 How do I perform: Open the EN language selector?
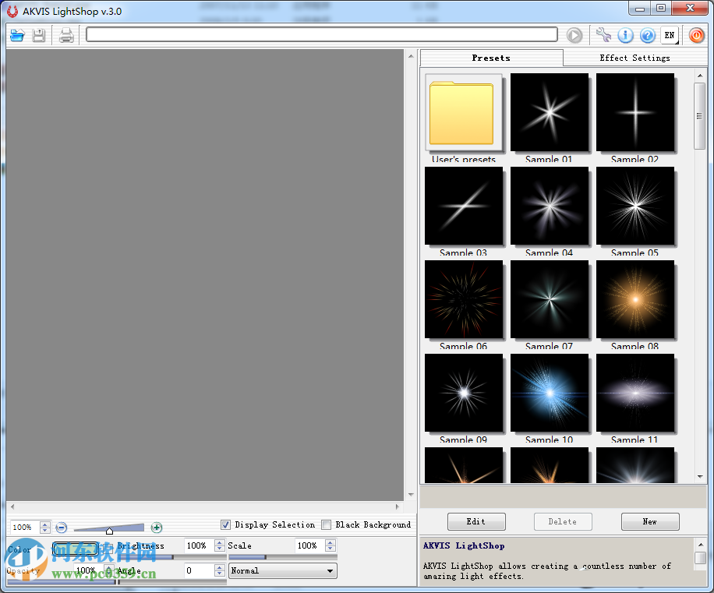tap(670, 35)
